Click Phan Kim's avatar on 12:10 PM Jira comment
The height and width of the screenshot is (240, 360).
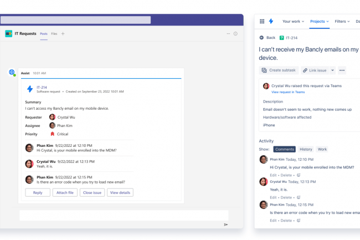pyautogui.click(x=264, y=159)
